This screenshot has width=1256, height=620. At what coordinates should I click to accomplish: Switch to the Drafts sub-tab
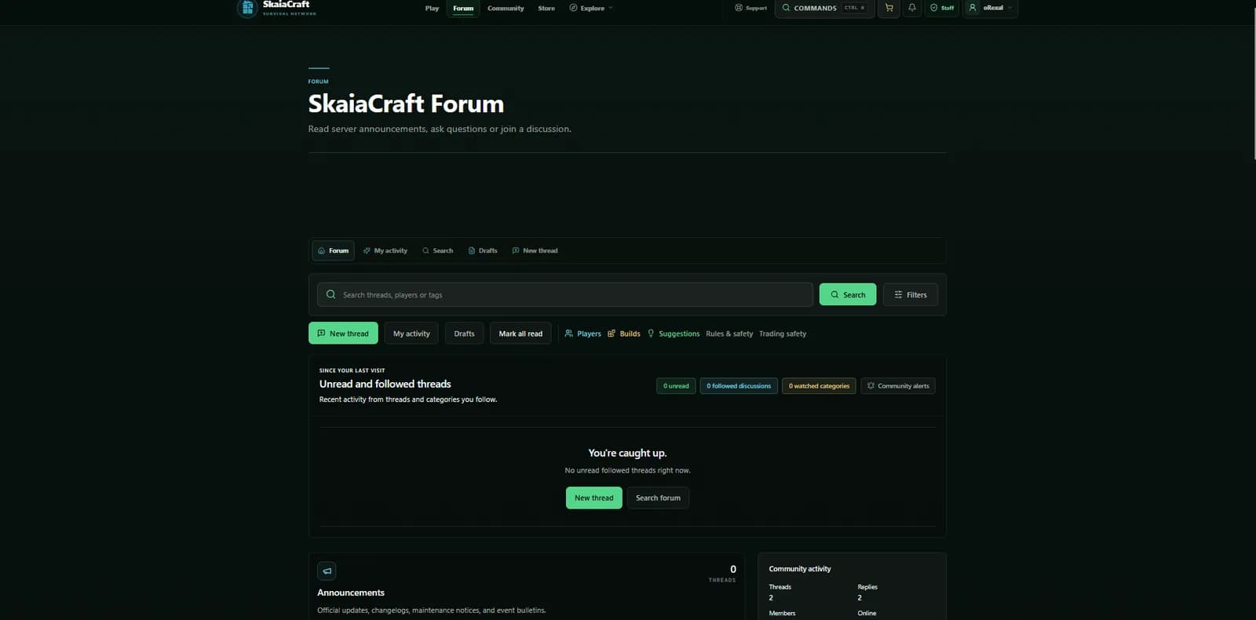[483, 250]
